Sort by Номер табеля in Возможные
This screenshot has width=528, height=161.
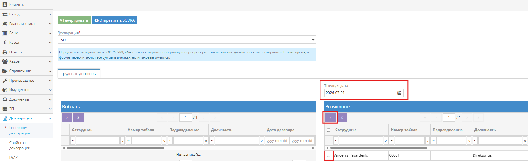coord(404,130)
